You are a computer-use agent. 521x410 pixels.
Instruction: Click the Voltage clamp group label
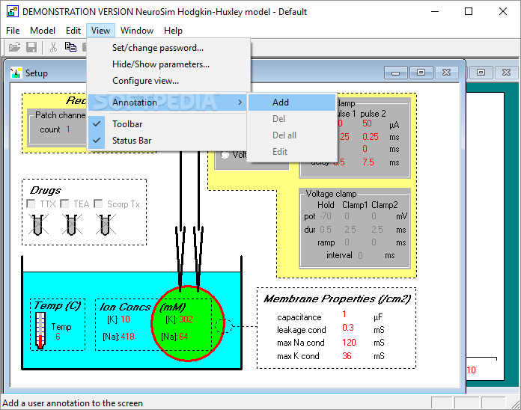tap(331, 194)
